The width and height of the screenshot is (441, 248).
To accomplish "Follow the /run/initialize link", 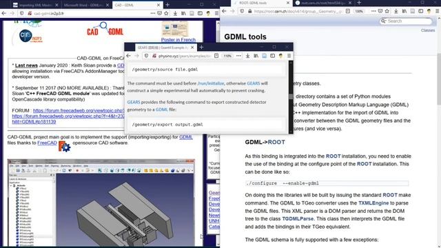I will [211, 83].
